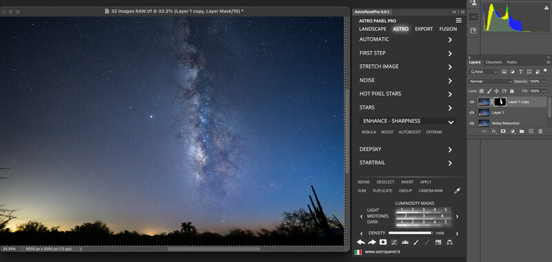
Task: Toggle lock all padlock
Action: tap(512, 91)
